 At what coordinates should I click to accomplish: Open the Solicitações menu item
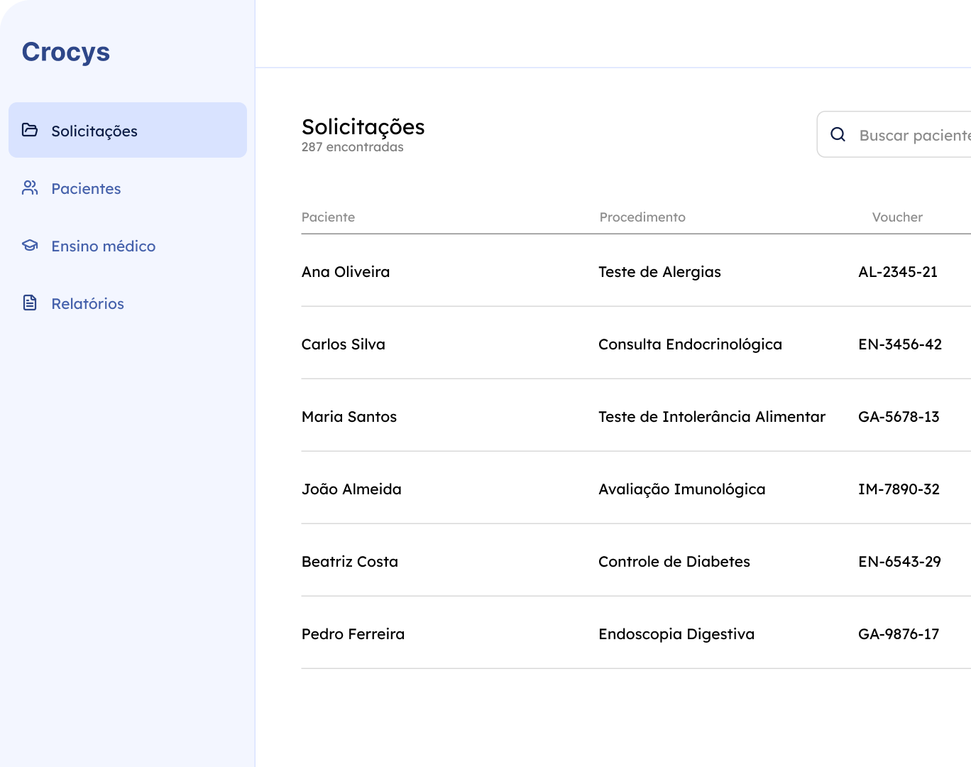[94, 131]
